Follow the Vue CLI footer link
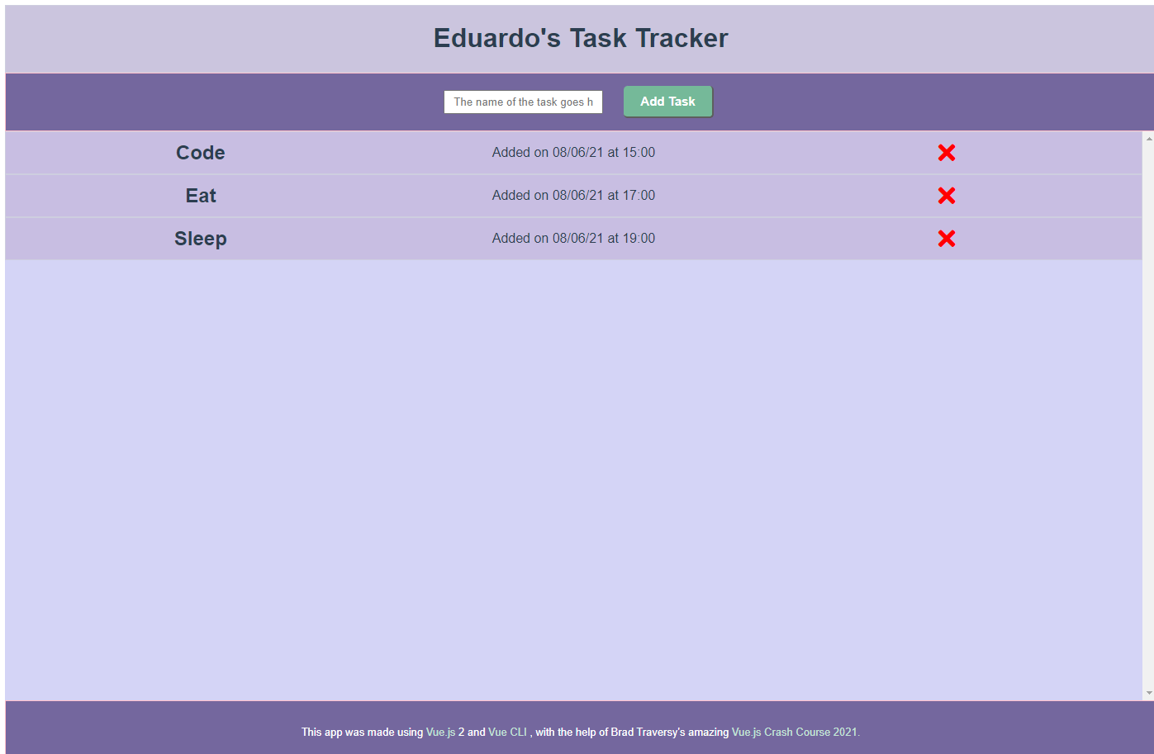This screenshot has width=1154, height=754. tap(507, 732)
